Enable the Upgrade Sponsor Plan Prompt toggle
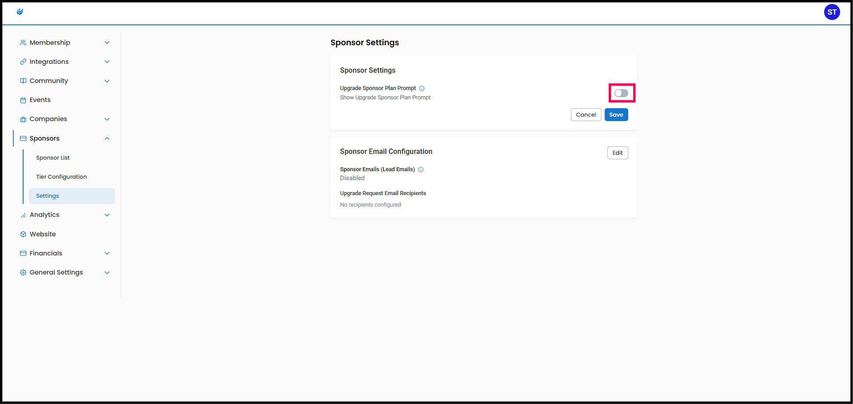853x404 pixels. tap(621, 93)
